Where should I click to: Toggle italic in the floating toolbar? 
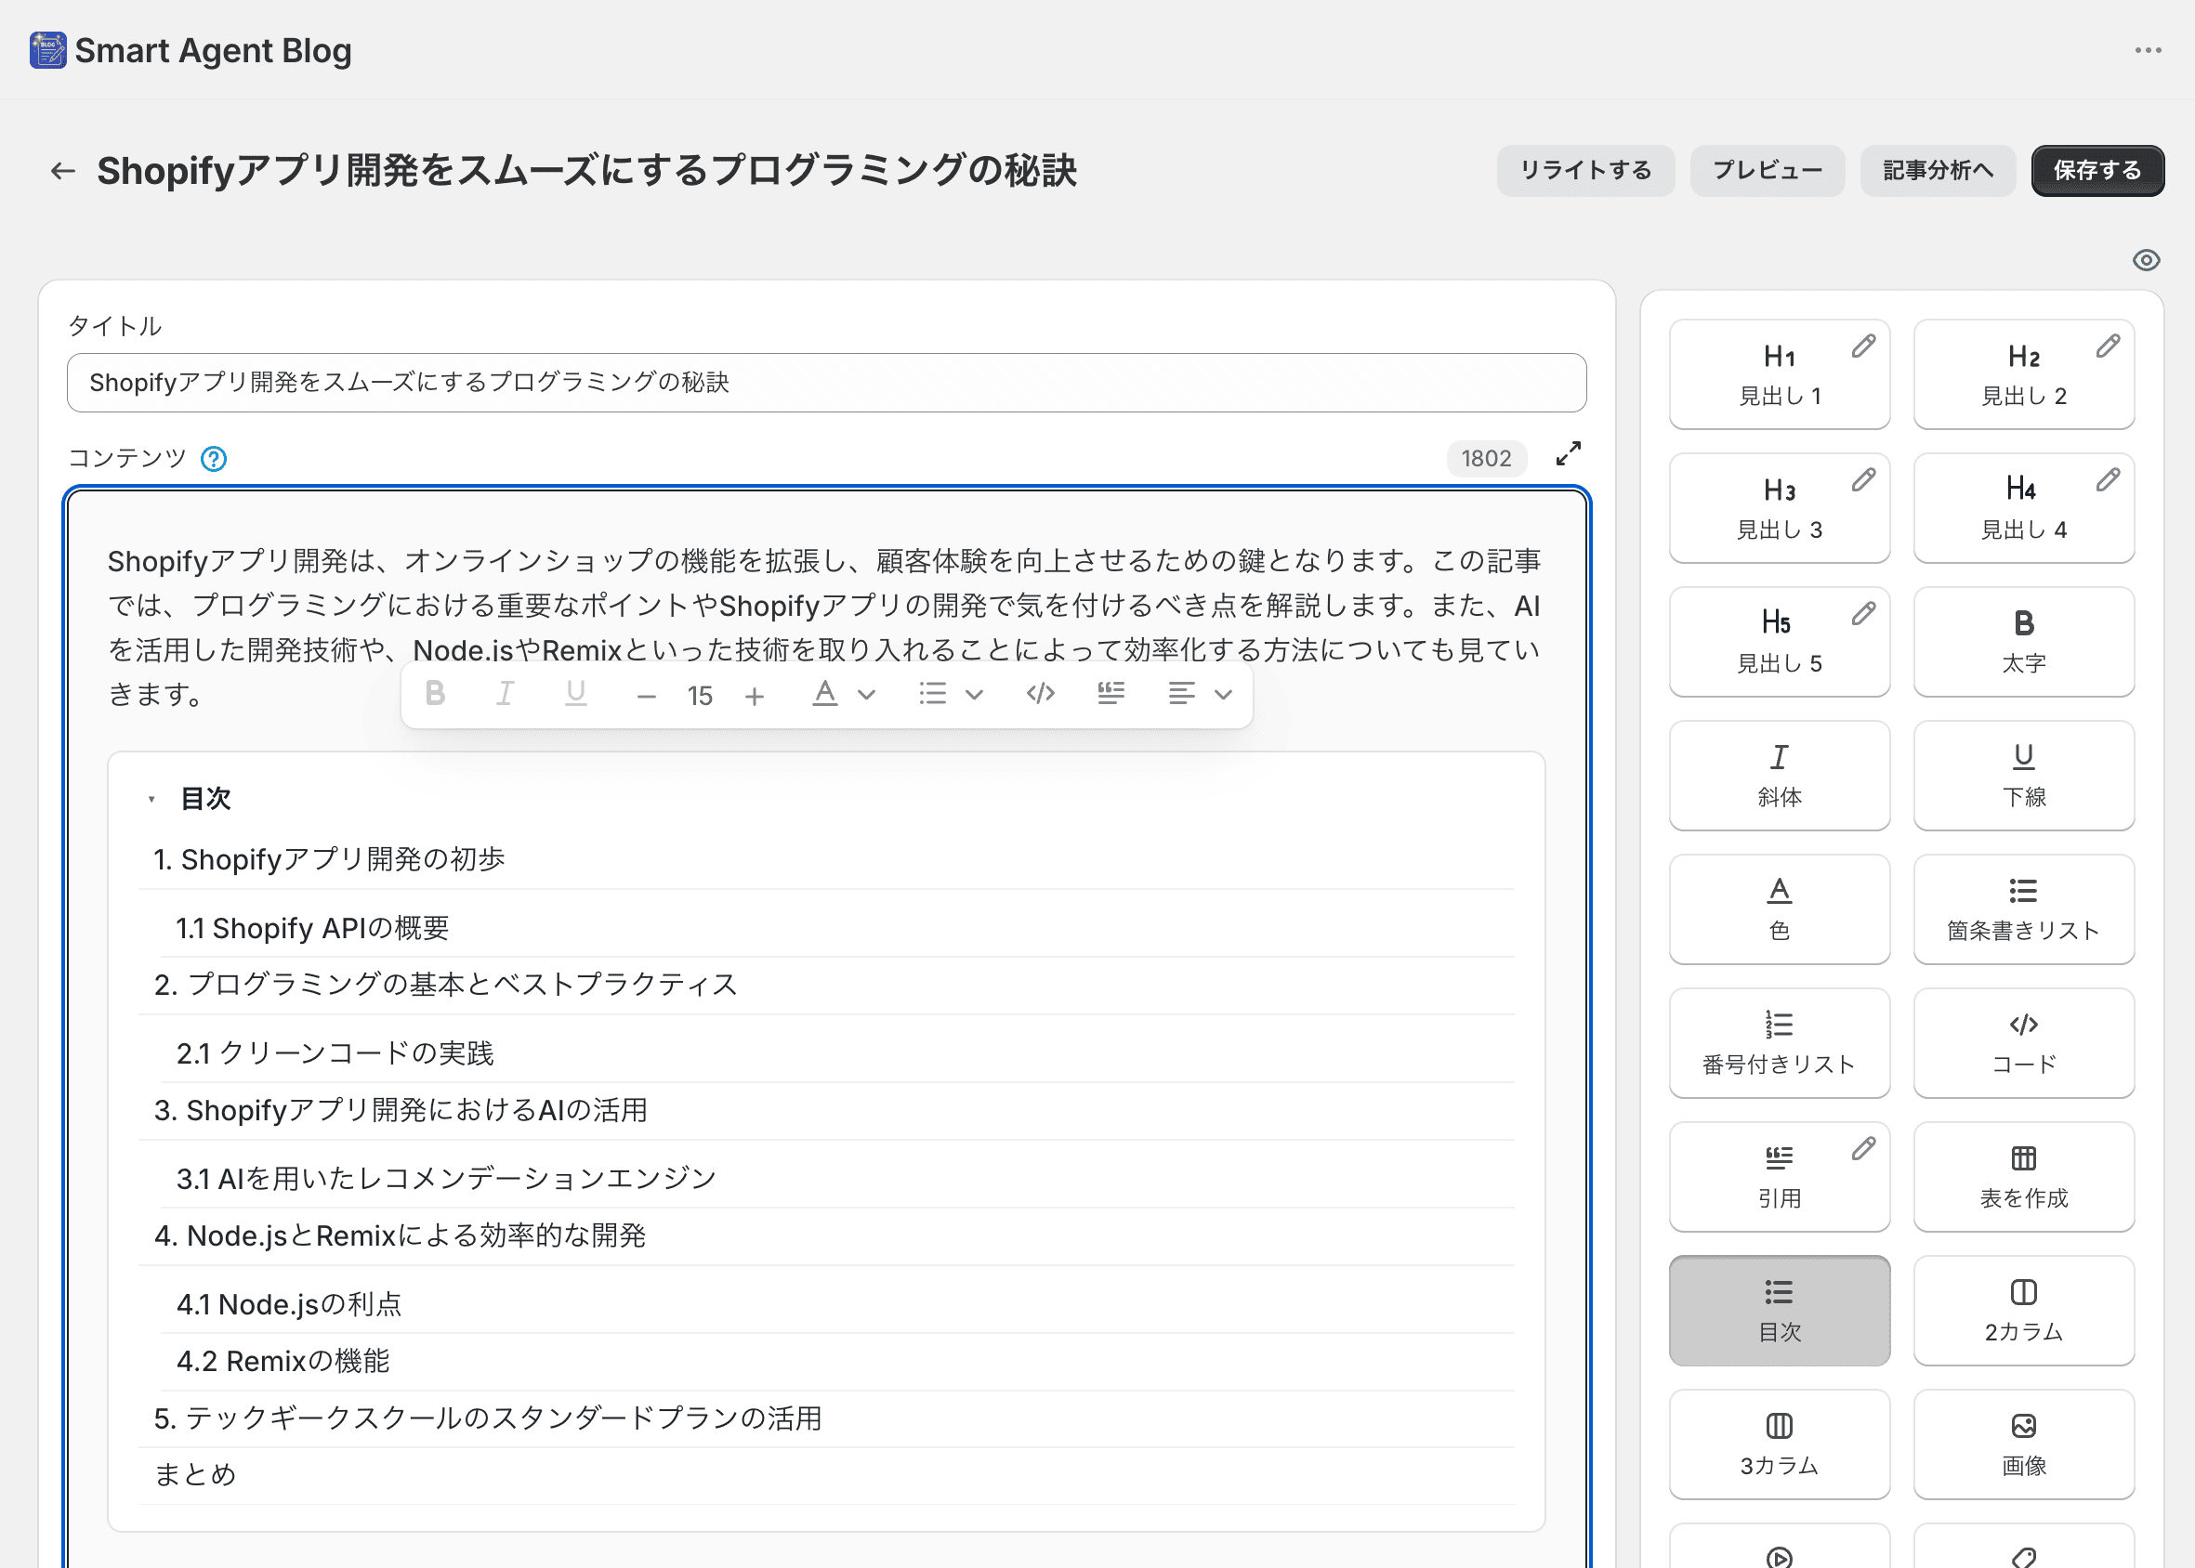coord(505,693)
